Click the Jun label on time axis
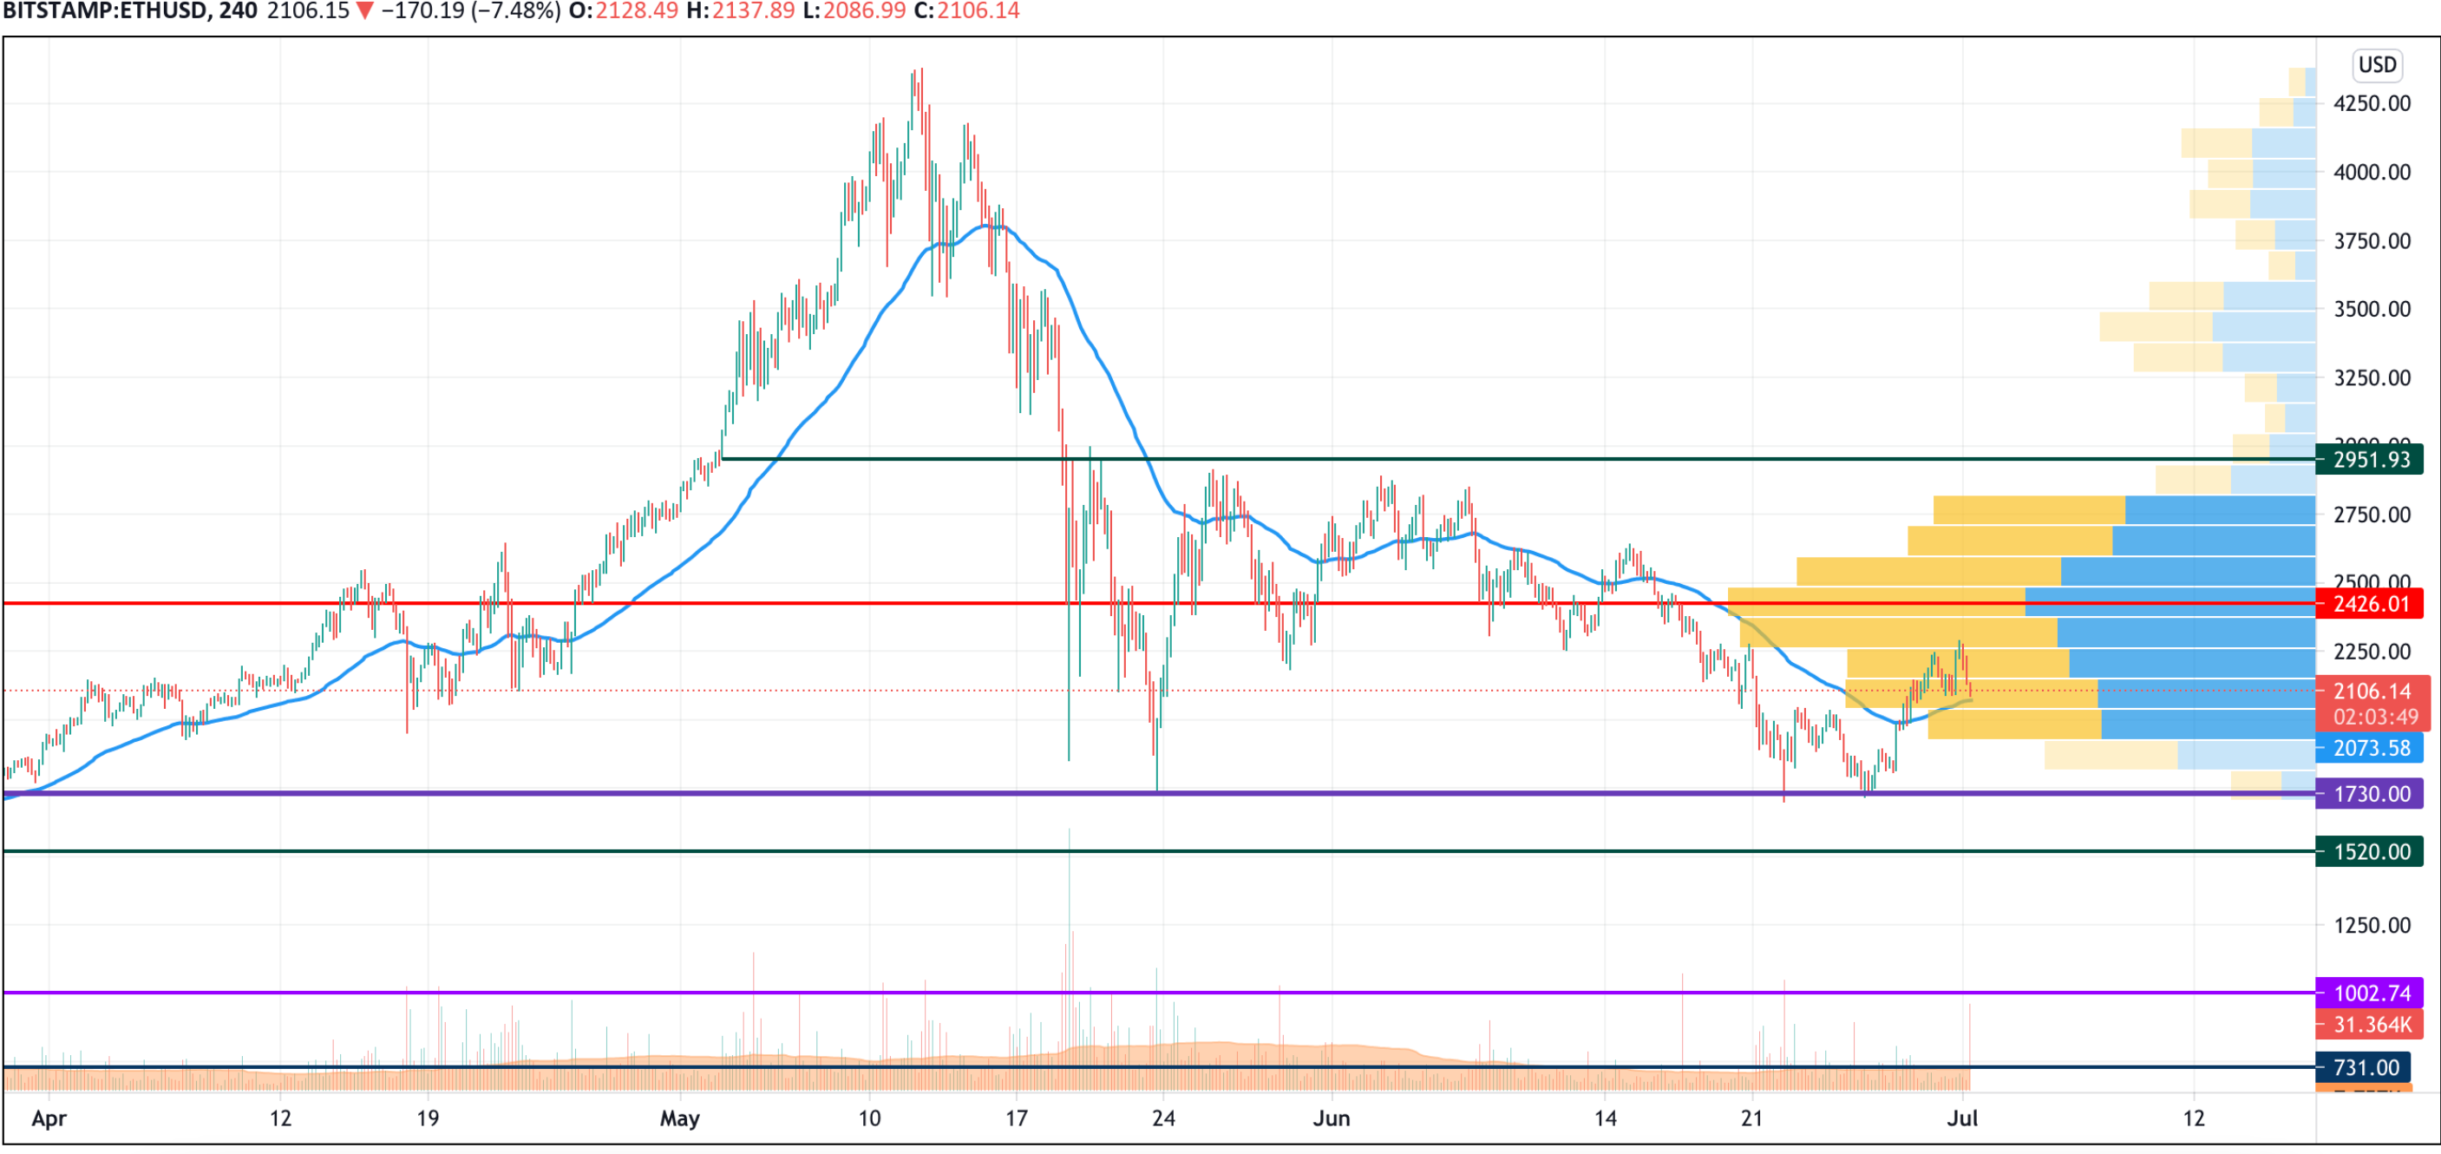This screenshot has height=1154, width=2441. (1332, 1118)
